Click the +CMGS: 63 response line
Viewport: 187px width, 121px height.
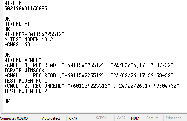(17, 45)
